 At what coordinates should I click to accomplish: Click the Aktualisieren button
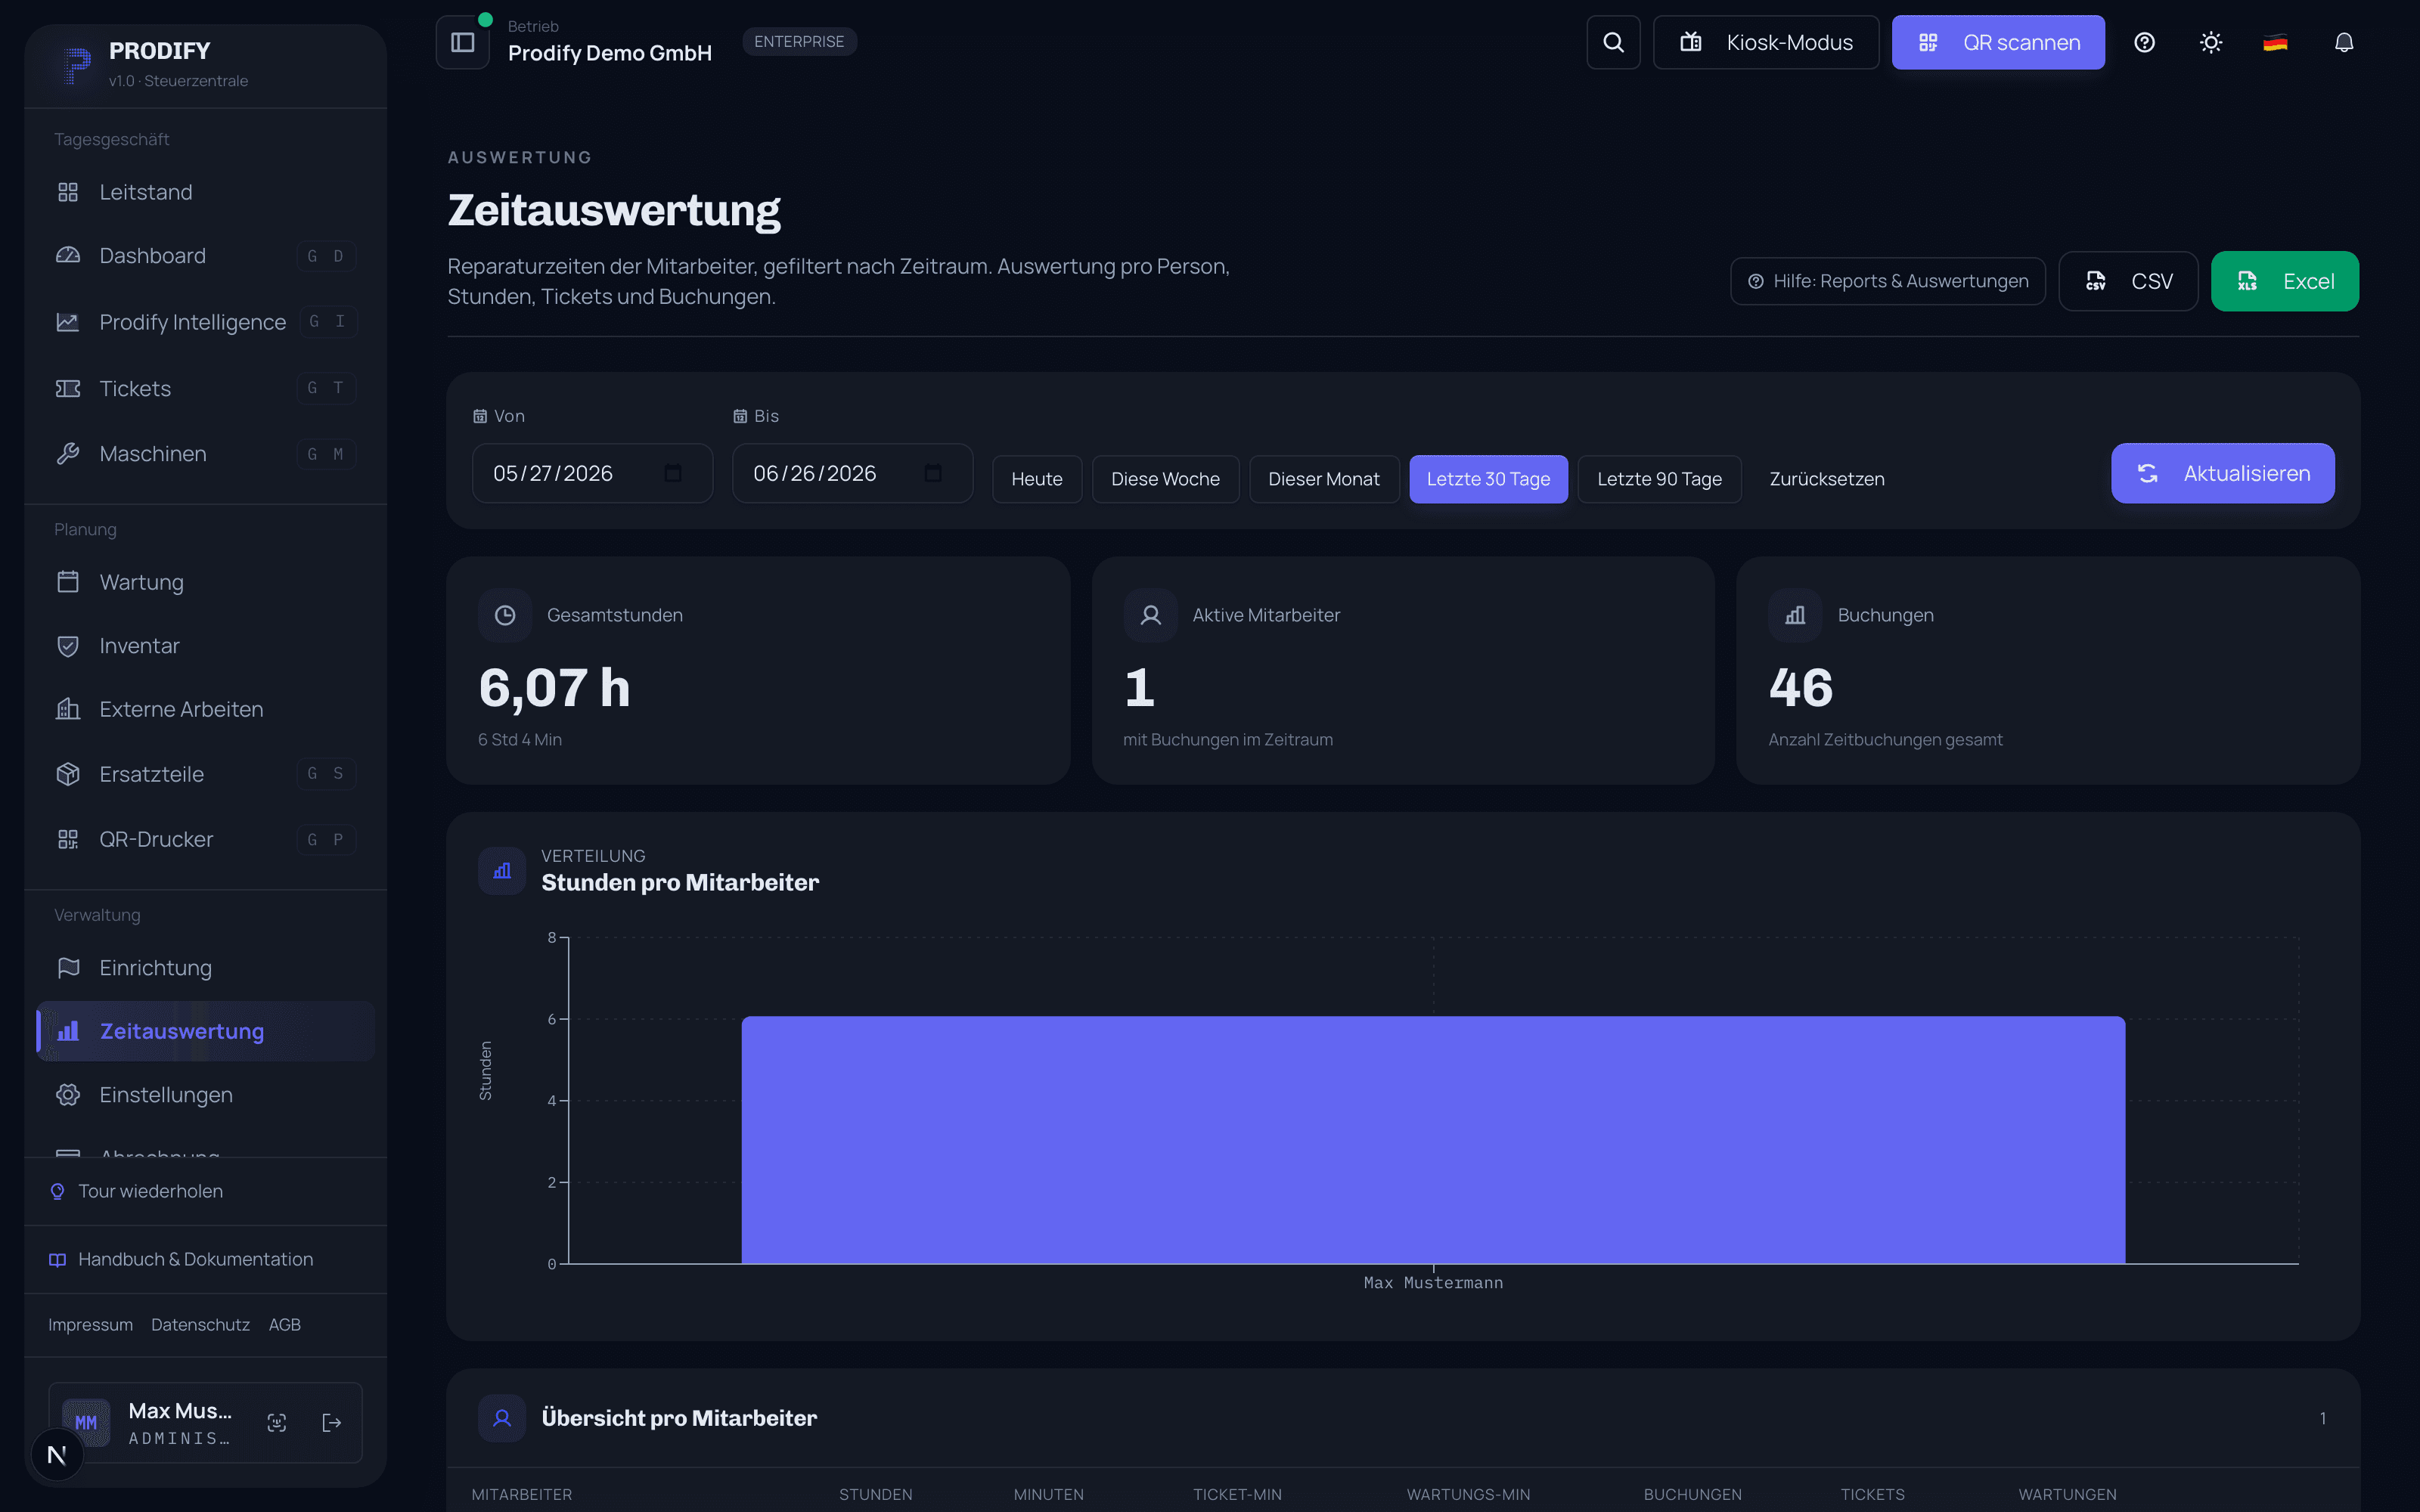coord(2222,473)
